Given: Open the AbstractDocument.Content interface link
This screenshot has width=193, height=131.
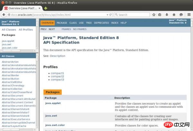Looking at the screenshot, I should click(x=17, y=102).
